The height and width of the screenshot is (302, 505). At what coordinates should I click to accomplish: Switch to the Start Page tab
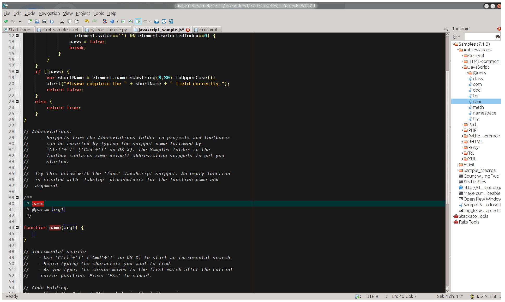(x=18, y=30)
